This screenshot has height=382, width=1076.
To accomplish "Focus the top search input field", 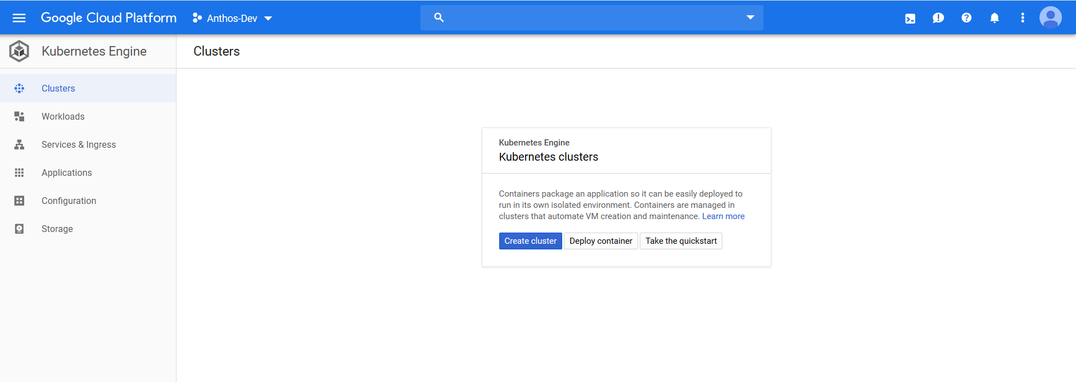I will click(x=592, y=18).
